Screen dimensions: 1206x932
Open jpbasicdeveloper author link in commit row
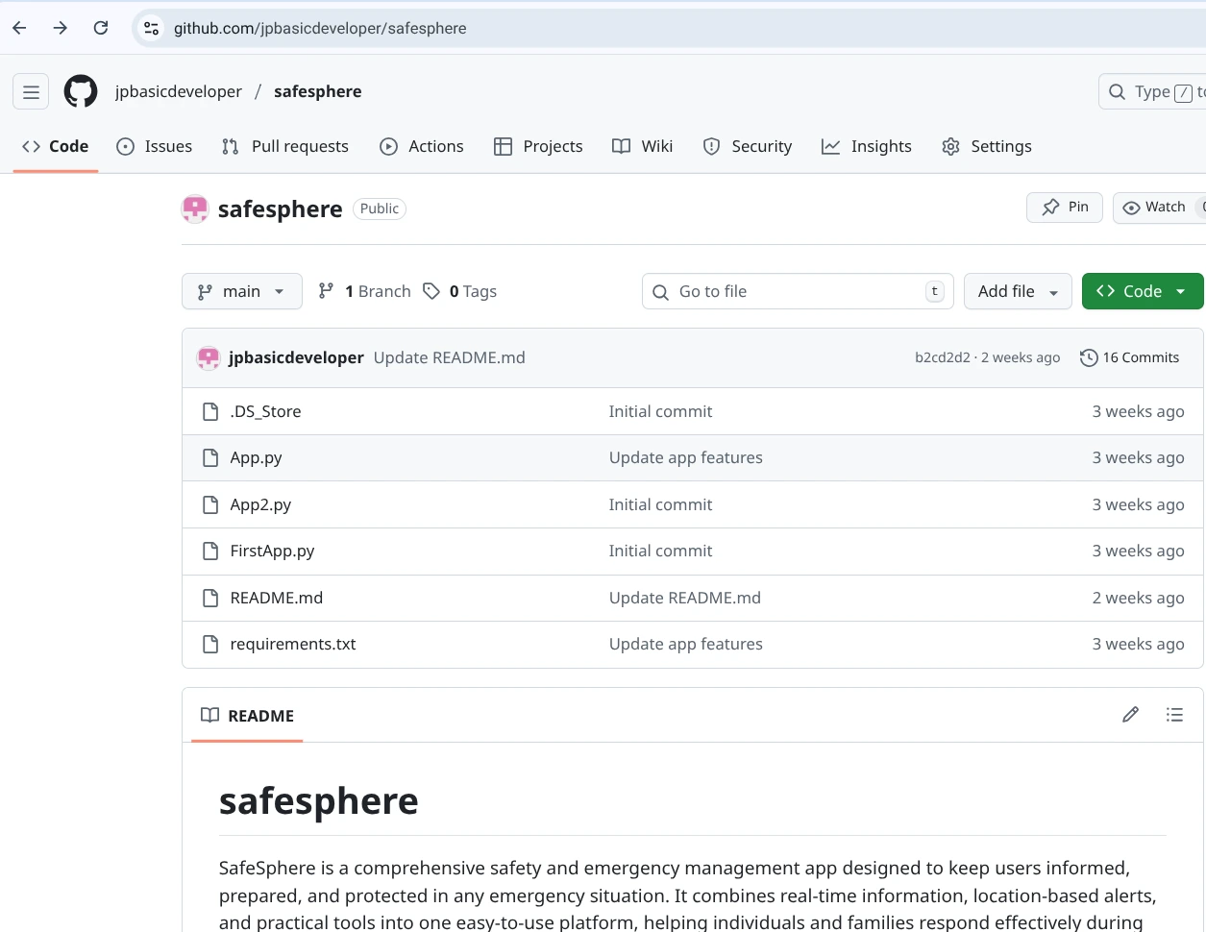(x=296, y=357)
